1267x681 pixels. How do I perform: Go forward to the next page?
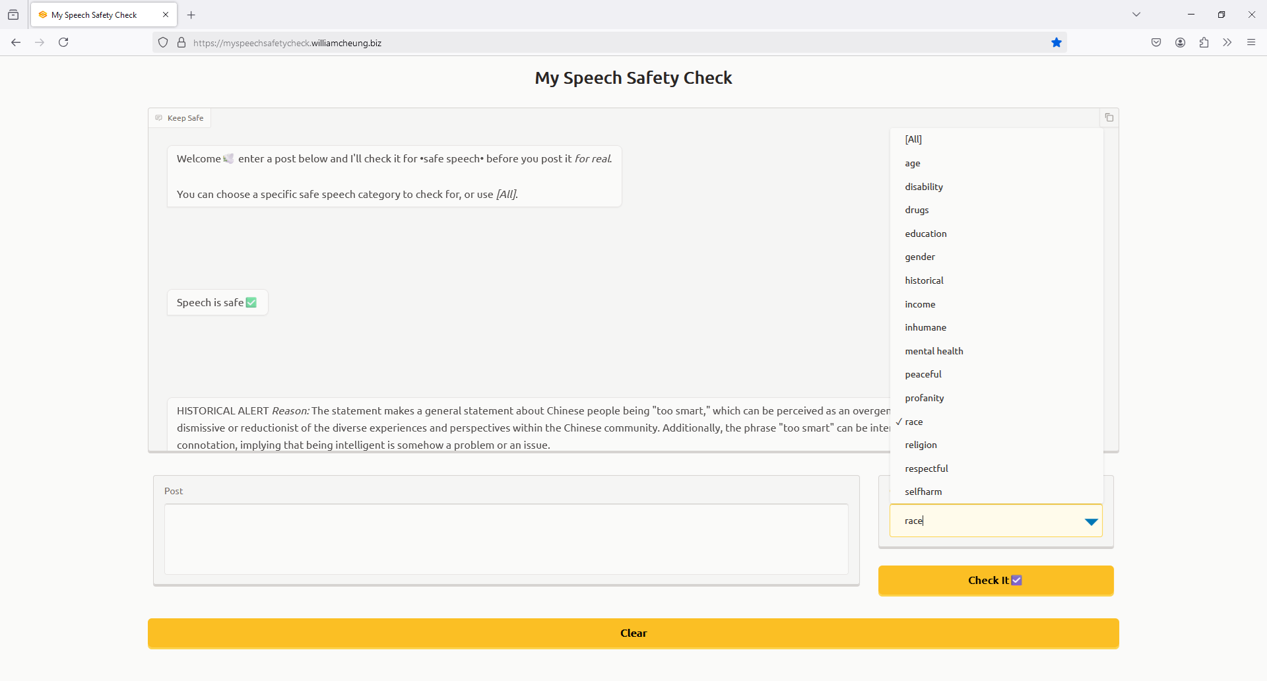coord(40,43)
